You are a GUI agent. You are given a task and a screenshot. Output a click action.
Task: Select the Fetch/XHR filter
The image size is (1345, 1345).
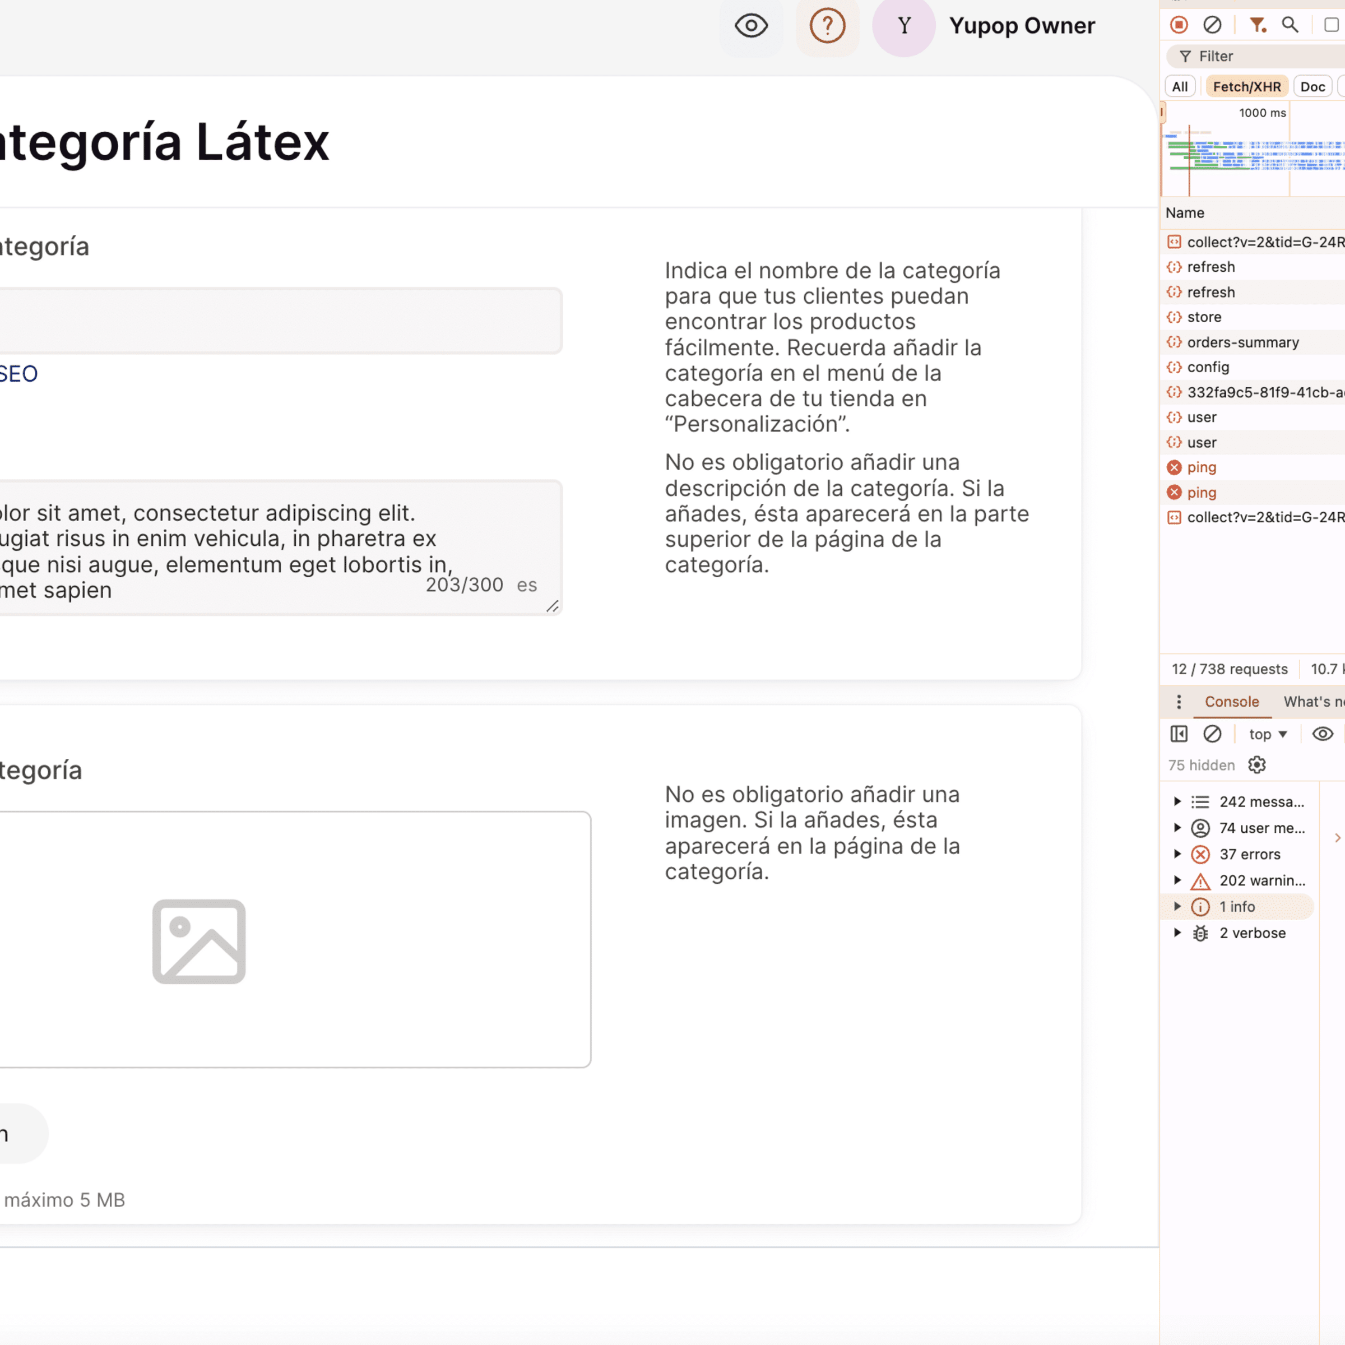point(1246,87)
